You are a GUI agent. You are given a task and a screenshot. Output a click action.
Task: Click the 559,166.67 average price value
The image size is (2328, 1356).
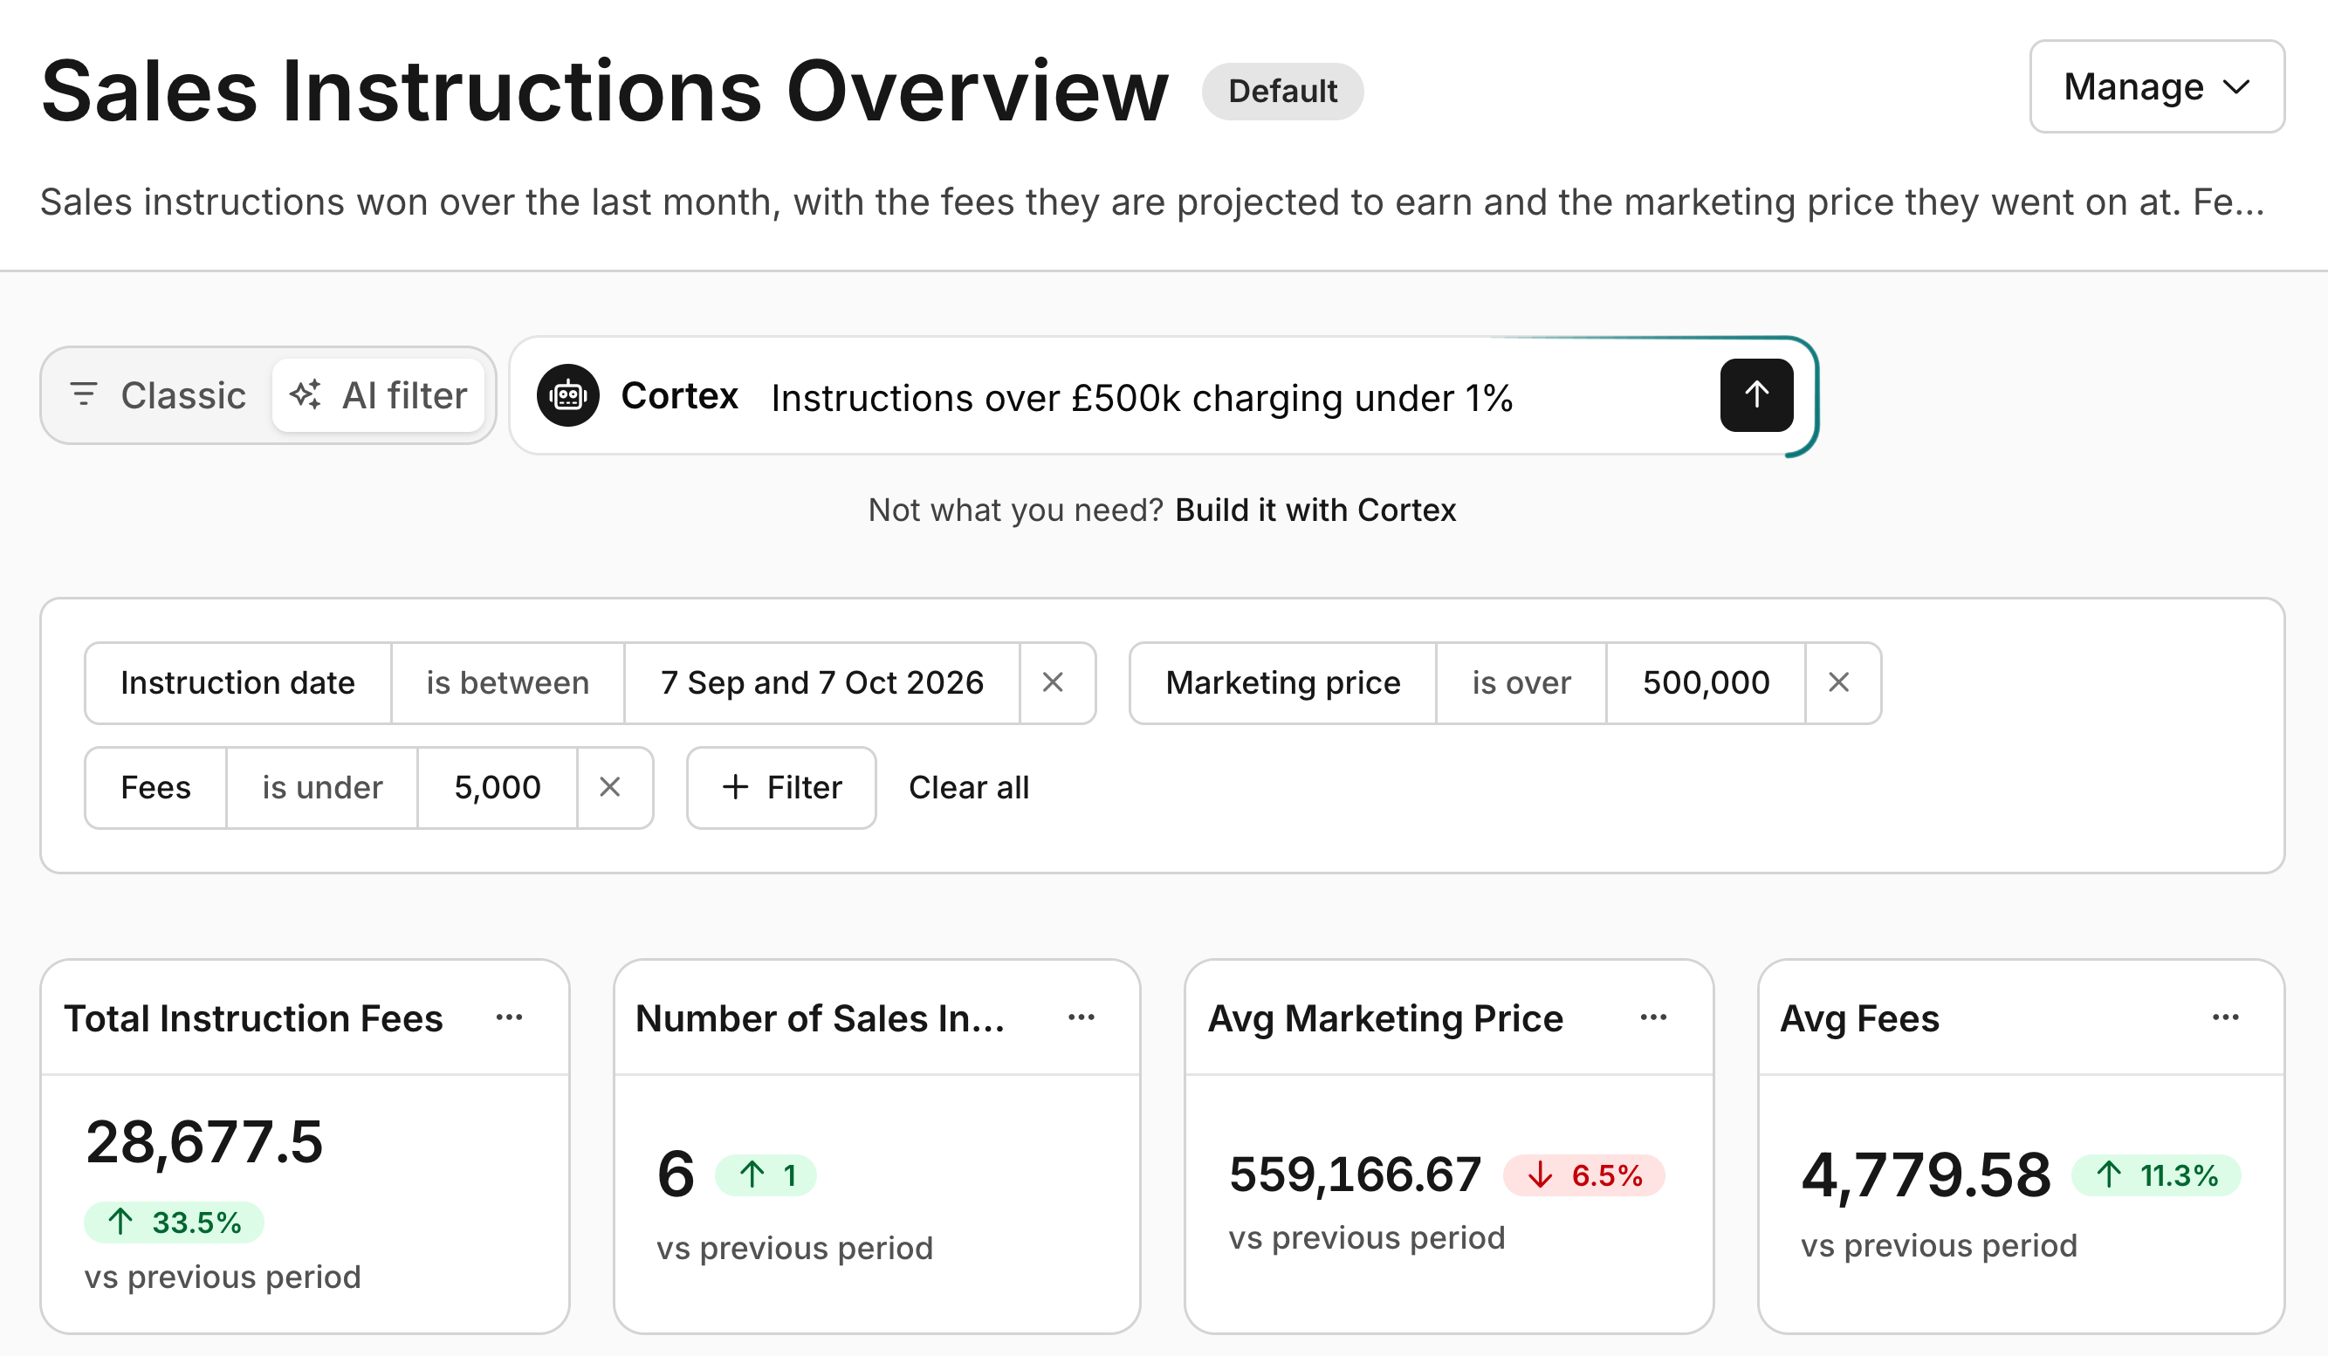pos(1356,1175)
